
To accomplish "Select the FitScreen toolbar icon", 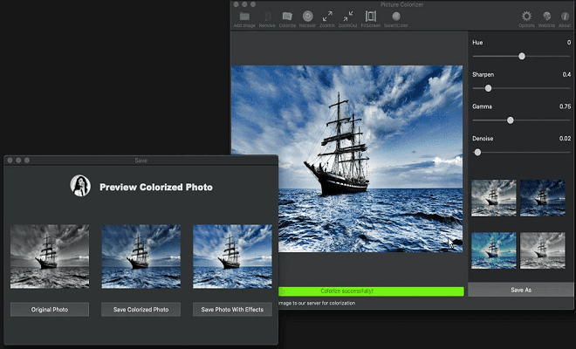I will 371,17.
